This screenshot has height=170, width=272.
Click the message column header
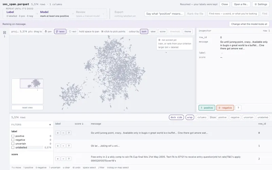(x=96, y=124)
